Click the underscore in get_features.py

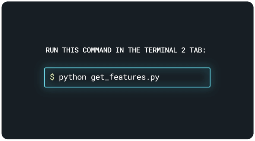tap(105, 79)
